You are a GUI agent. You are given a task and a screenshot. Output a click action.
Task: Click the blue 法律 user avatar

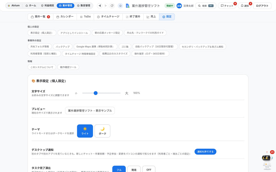[x=179, y=6]
